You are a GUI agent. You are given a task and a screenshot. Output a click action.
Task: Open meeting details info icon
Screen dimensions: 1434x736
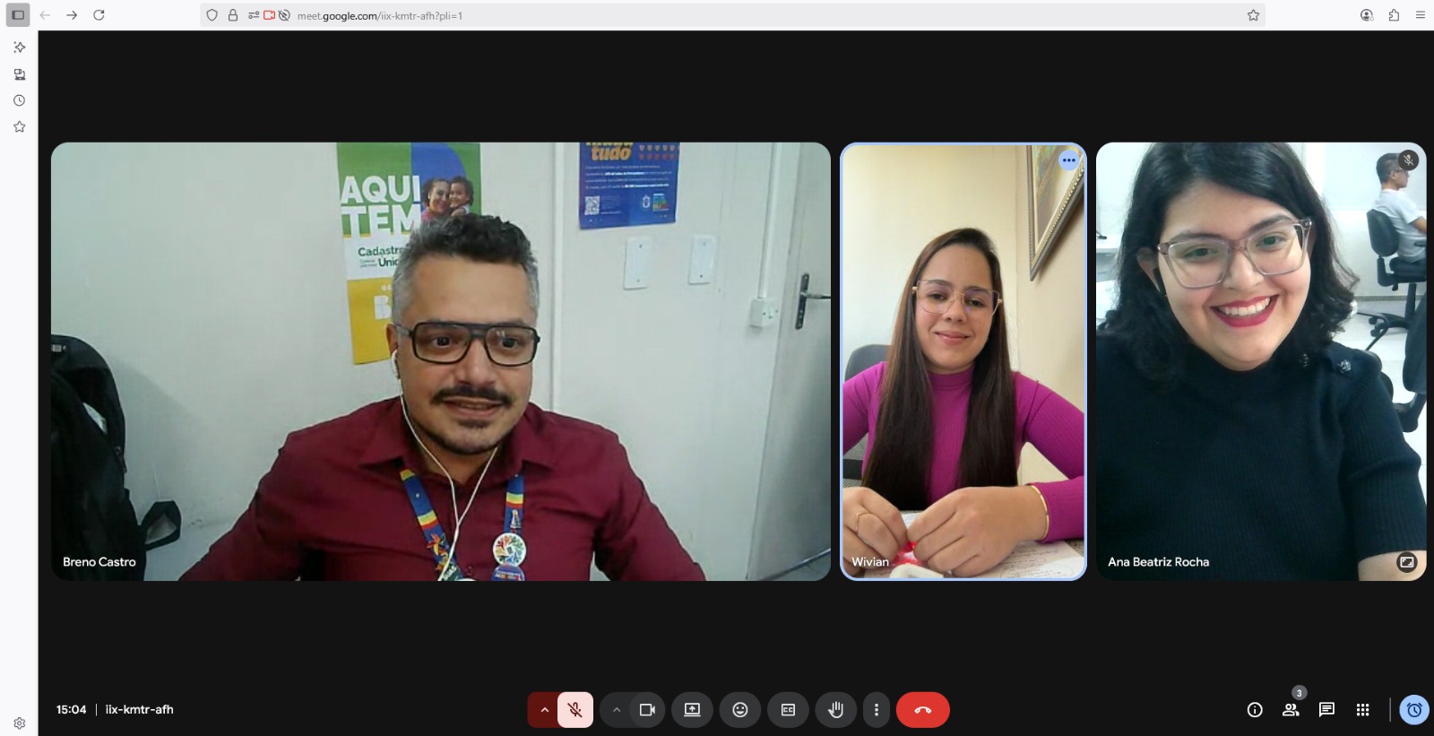[1255, 710]
